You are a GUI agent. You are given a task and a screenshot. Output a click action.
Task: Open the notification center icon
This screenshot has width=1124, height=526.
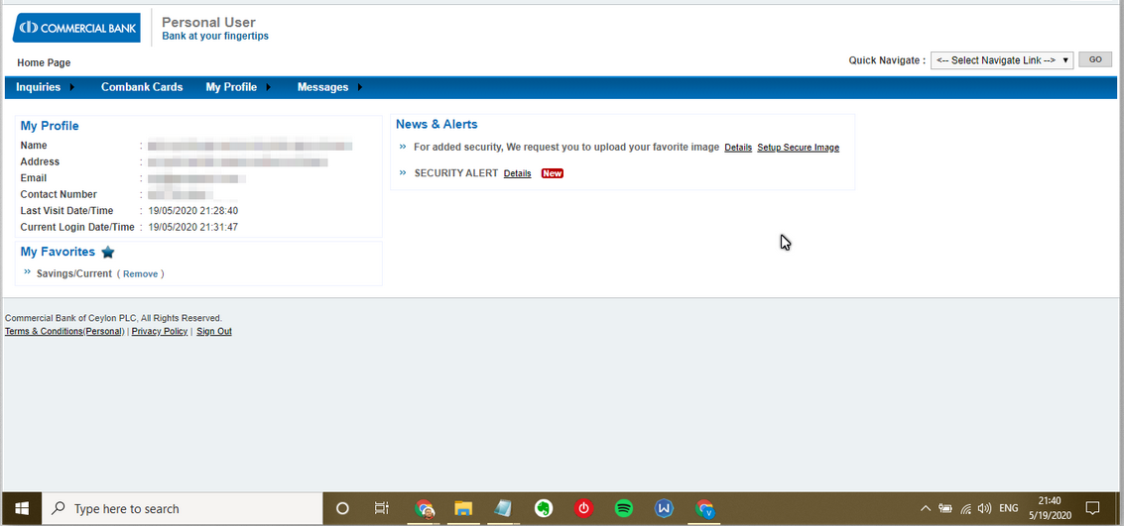(x=1092, y=509)
